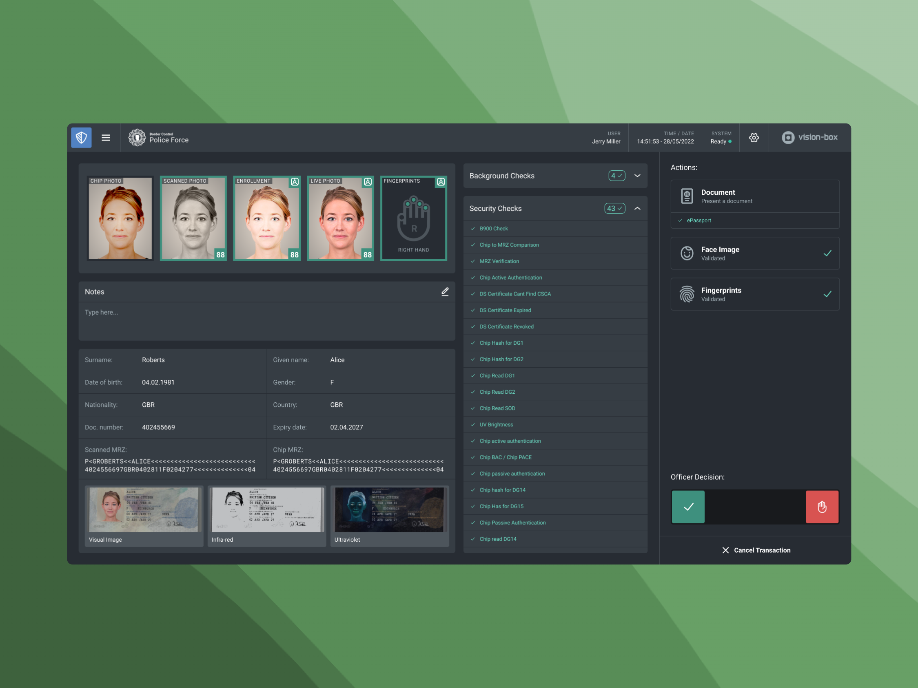Click the pencil edit icon in Notes

(x=445, y=292)
